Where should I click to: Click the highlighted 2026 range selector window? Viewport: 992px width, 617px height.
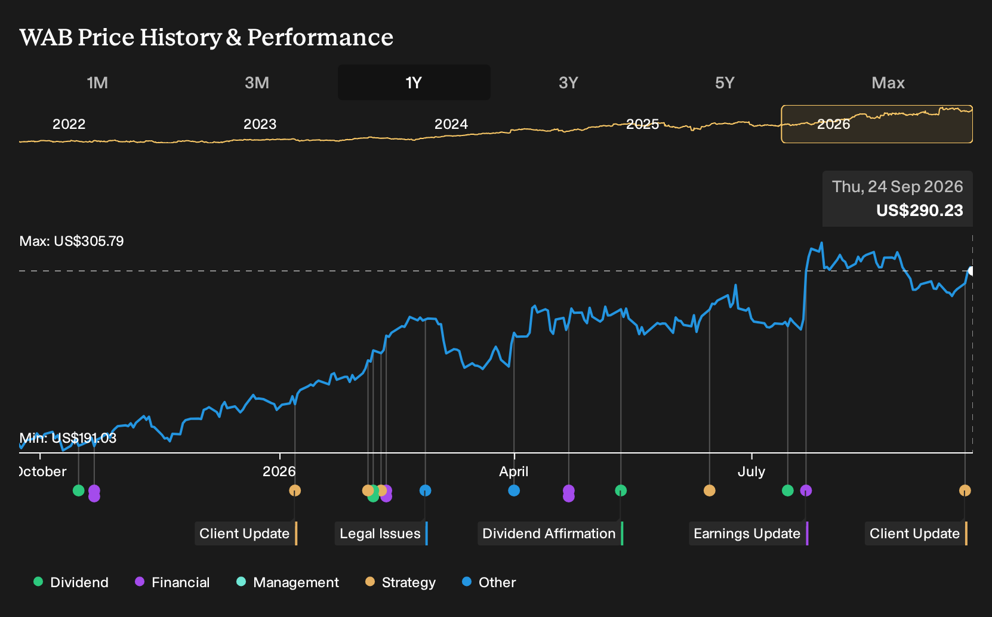877,124
